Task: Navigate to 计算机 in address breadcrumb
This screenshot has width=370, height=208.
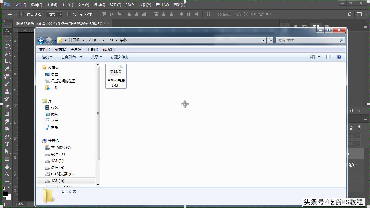Action: pyautogui.click(x=74, y=40)
